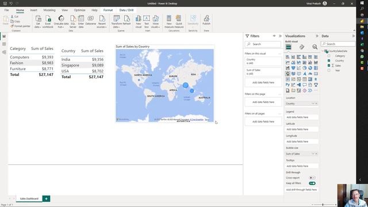Open Transform data queries editor

click(117, 22)
